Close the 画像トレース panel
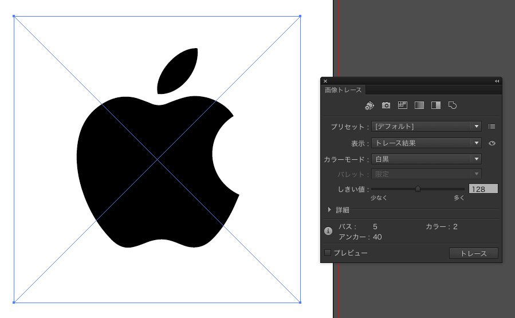 click(x=325, y=81)
